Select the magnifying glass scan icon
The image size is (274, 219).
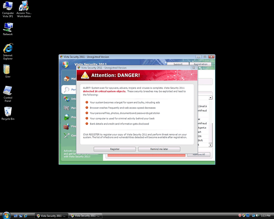(67, 90)
